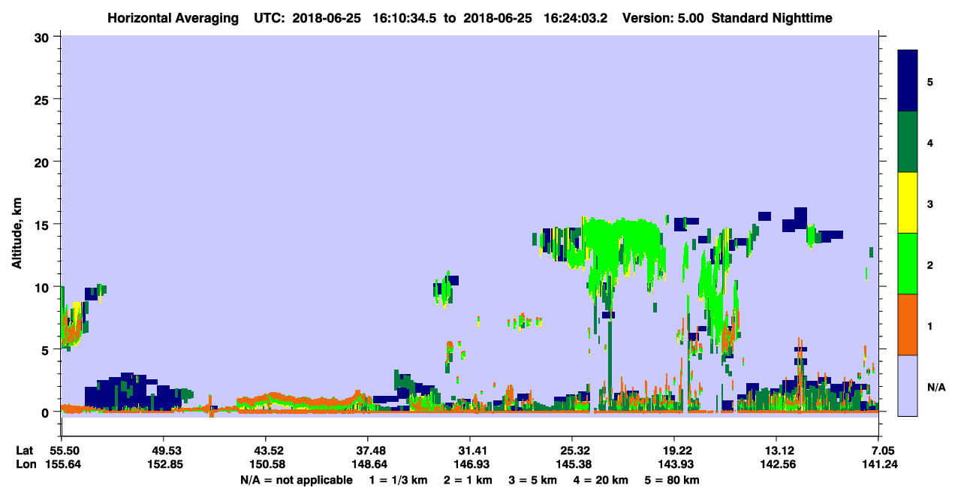Image resolution: width=976 pixels, height=501 pixels.
Task: Click longitude value 146.93
Action: [470, 464]
